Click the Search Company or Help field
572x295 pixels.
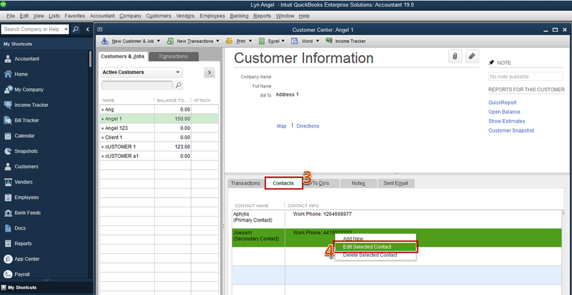click(31, 29)
